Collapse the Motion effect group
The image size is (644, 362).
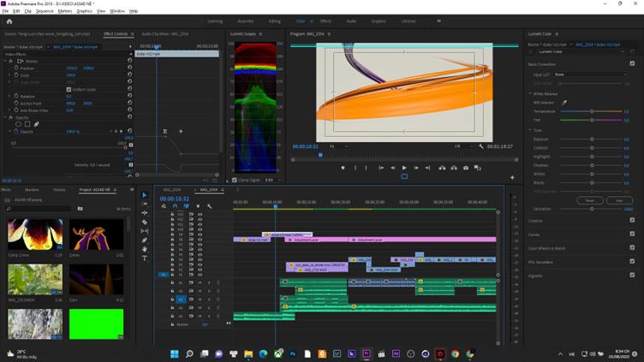pos(5,61)
